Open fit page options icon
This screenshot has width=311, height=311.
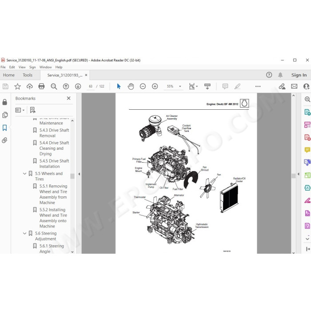tap(192, 86)
